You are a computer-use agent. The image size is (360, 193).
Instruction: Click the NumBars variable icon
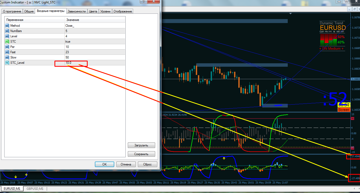pos(7,31)
